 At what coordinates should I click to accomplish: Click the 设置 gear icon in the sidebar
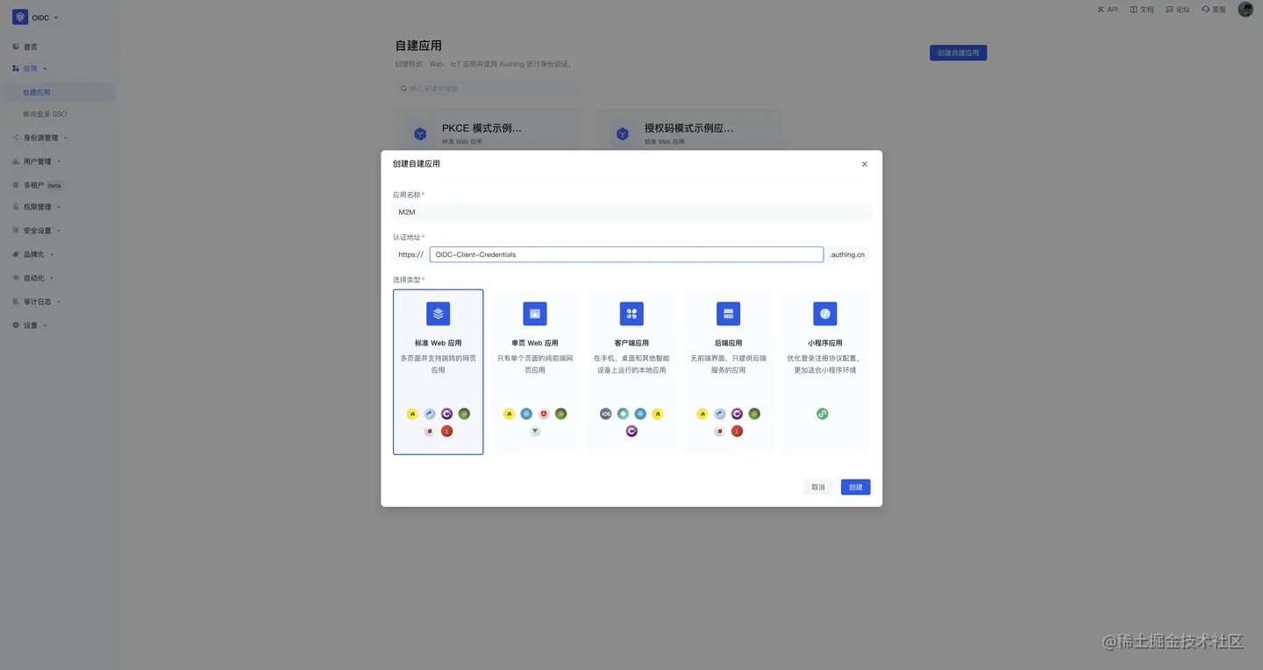click(15, 325)
